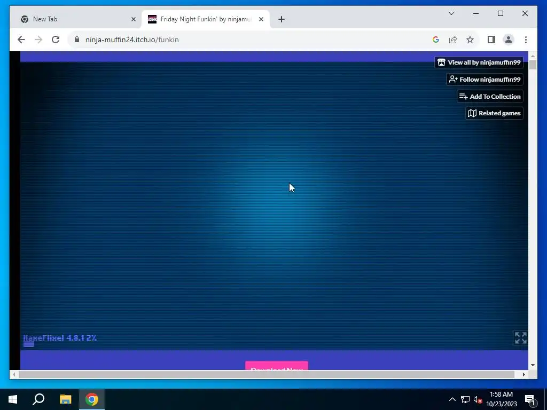Close the New Tab tab
This screenshot has width=547, height=410.
pos(133,19)
